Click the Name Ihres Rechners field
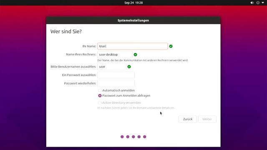Viewport: 267px width, 150px height. click(115, 55)
